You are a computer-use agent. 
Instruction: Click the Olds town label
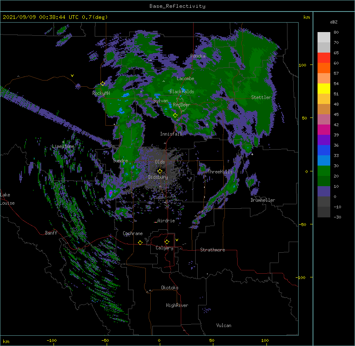160,162
